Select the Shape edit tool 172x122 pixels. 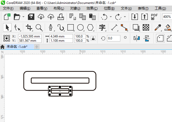17,27
